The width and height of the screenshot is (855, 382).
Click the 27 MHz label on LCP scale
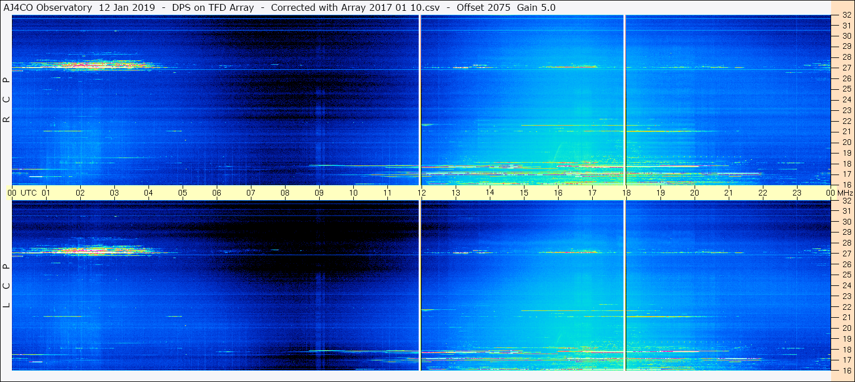[x=846, y=254]
